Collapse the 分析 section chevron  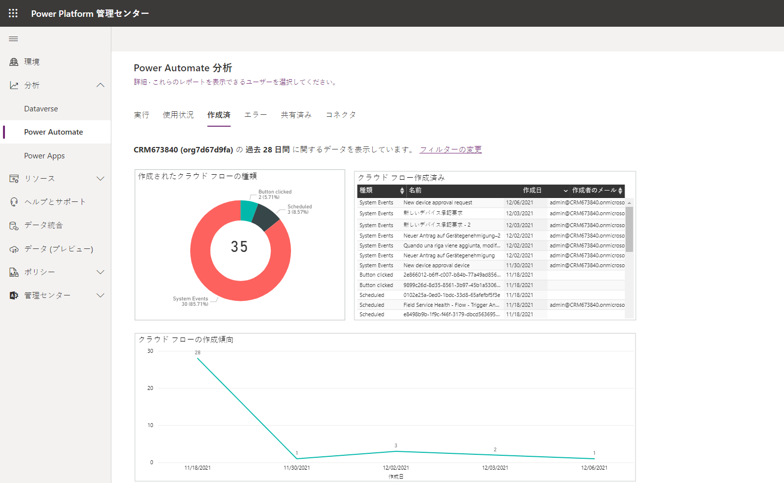point(100,85)
